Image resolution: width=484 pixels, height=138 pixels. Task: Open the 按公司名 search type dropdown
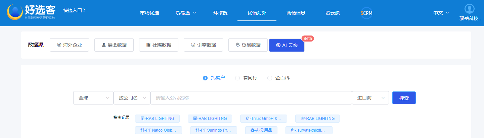pyautogui.click(x=132, y=98)
